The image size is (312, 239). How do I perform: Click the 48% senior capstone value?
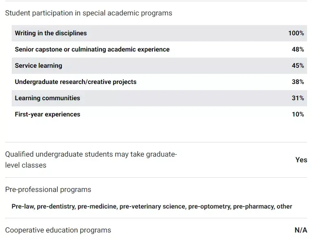(298, 50)
